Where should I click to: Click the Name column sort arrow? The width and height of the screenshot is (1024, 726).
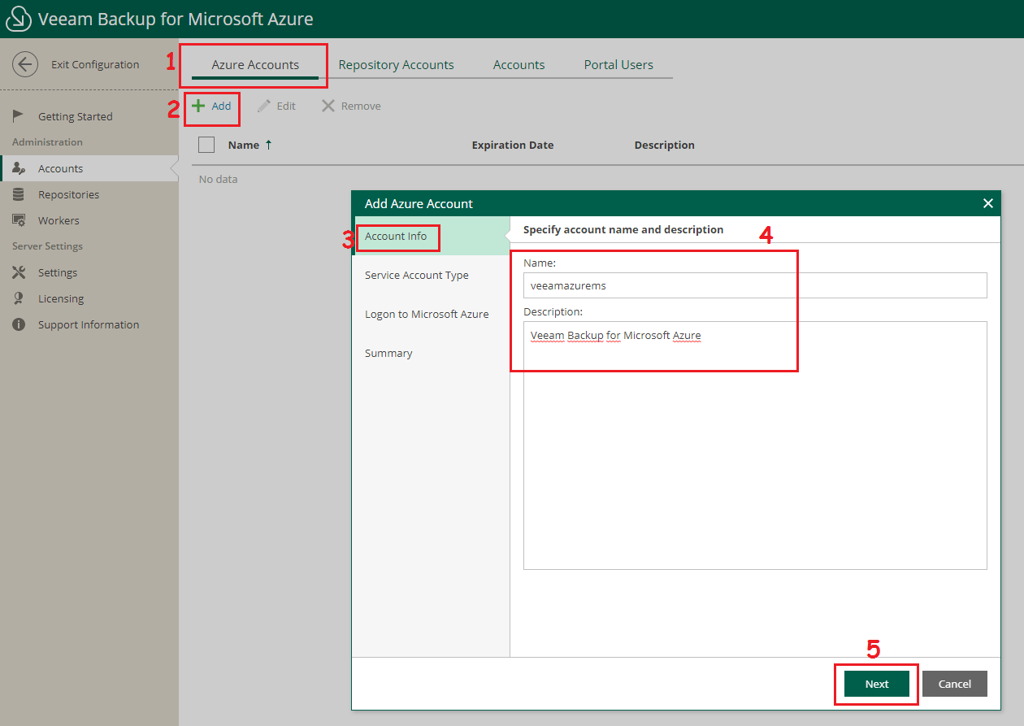pyautogui.click(x=268, y=145)
